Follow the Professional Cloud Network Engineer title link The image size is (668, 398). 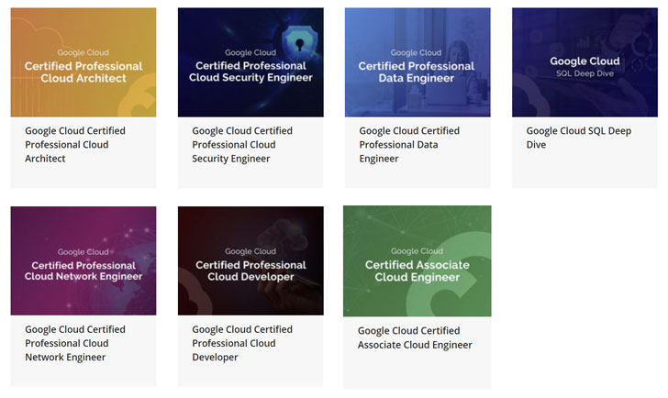(x=75, y=343)
